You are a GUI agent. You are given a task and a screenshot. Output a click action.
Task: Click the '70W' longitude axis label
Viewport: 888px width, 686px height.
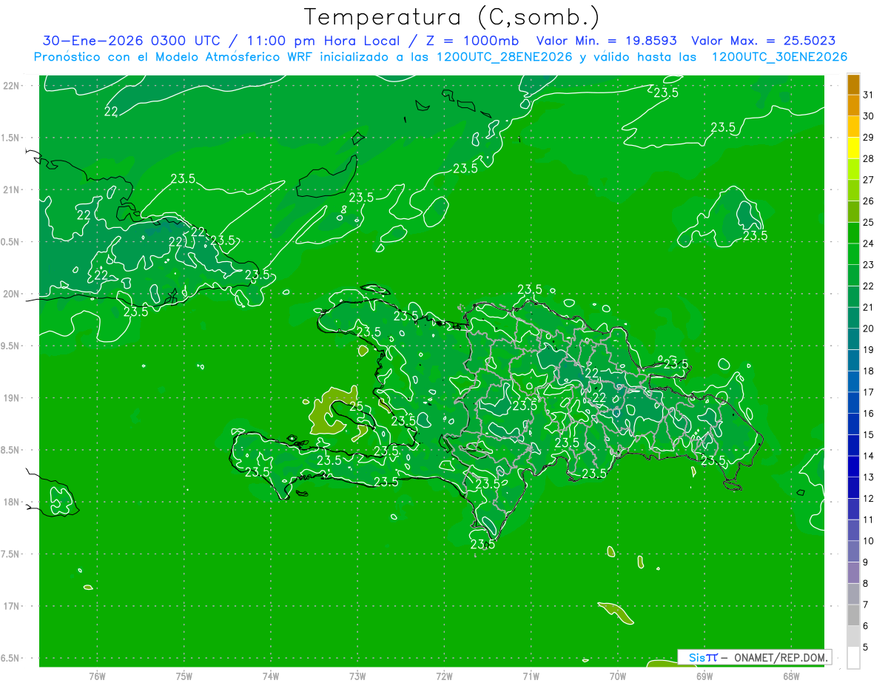pyautogui.click(x=617, y=676)
